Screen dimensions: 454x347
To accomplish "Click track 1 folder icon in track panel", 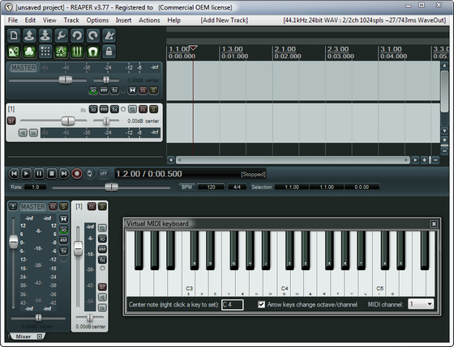I will [83, 110].
